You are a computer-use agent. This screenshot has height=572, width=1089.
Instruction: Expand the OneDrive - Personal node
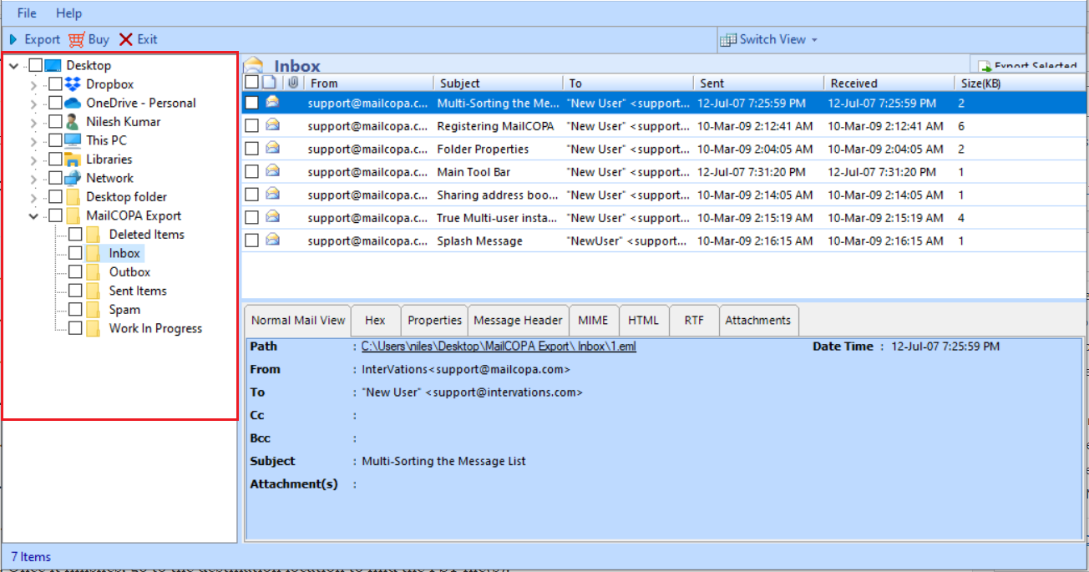click(x=33, y=104)
